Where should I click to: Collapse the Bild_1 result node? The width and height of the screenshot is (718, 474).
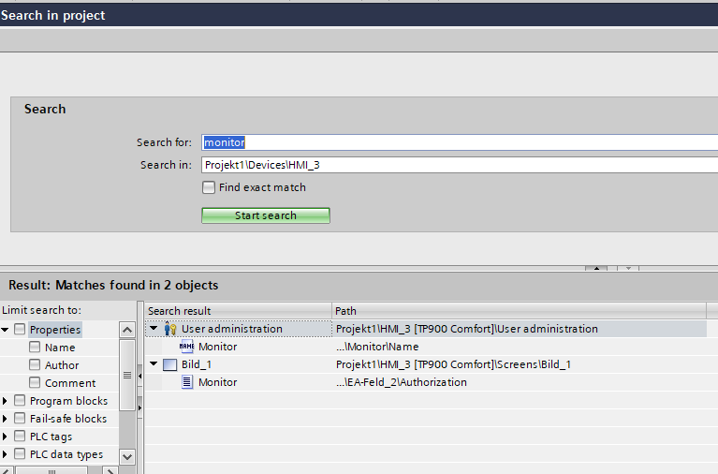tap(154, 364)
